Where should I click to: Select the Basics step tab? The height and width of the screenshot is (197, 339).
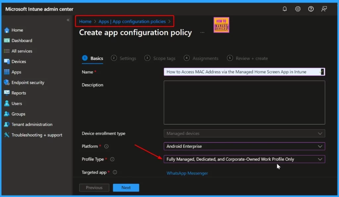[x=93, y=58]
